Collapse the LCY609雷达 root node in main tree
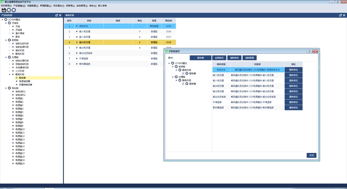Viewport: 347px width, 189px height. [x=2, y=20]
